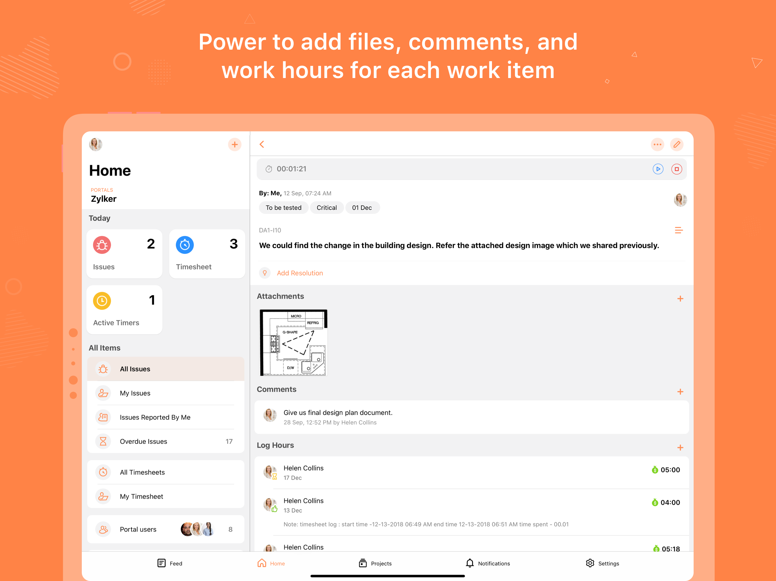
Task: Click the yellow Active Timers clock icon
Action: pos(102,301)
